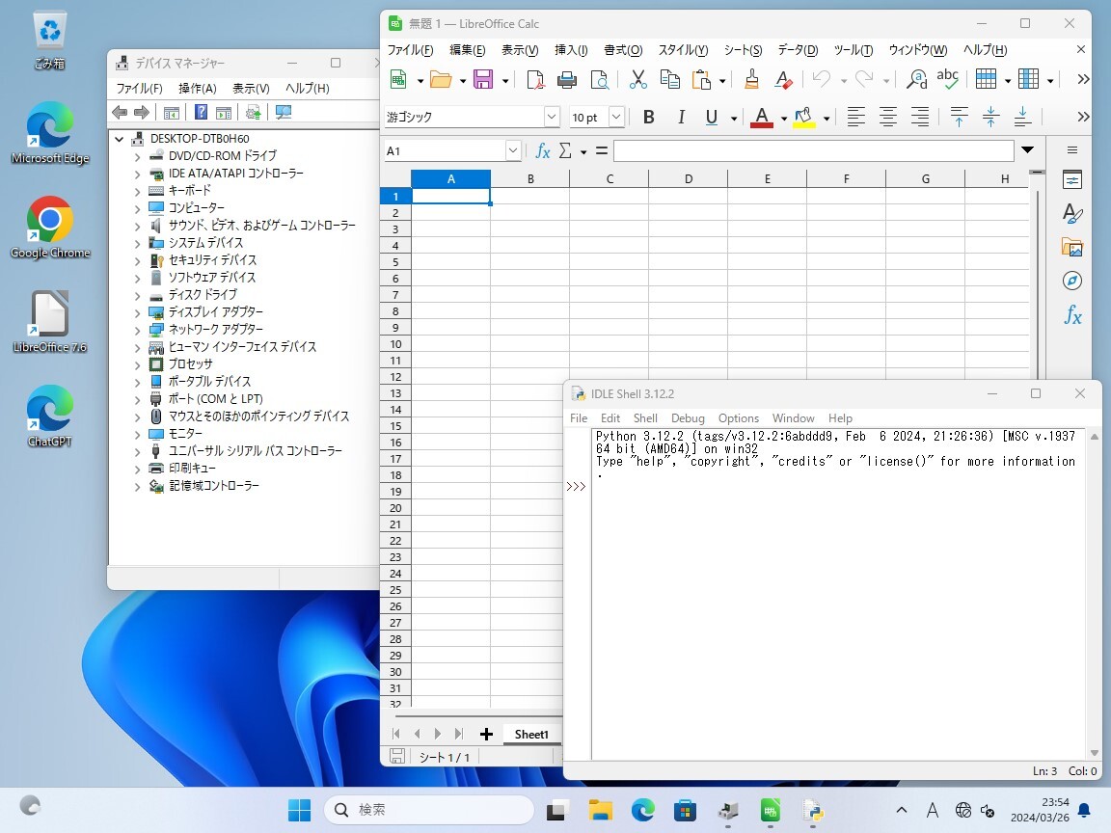Open the font color dropdown arrow

tap(784, 119)
